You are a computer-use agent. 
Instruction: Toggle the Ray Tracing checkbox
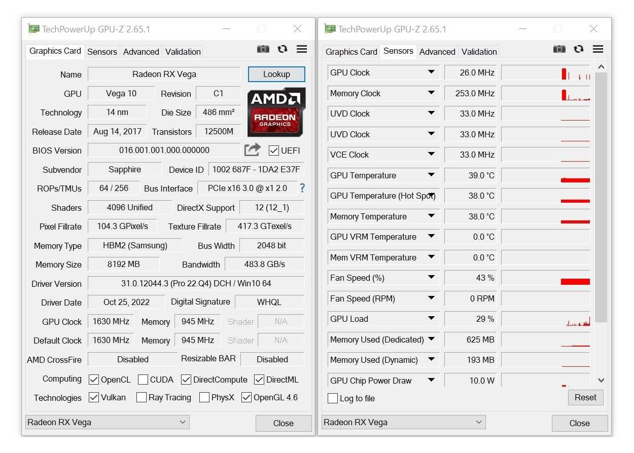142,397
